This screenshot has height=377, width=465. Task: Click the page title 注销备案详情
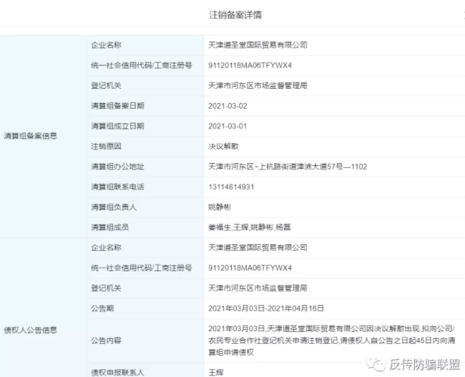pyautogui.click(x=235, y=15)
